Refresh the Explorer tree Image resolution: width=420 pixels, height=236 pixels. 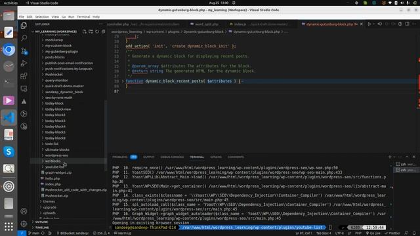pyautogui.click(x=97, y=31)
